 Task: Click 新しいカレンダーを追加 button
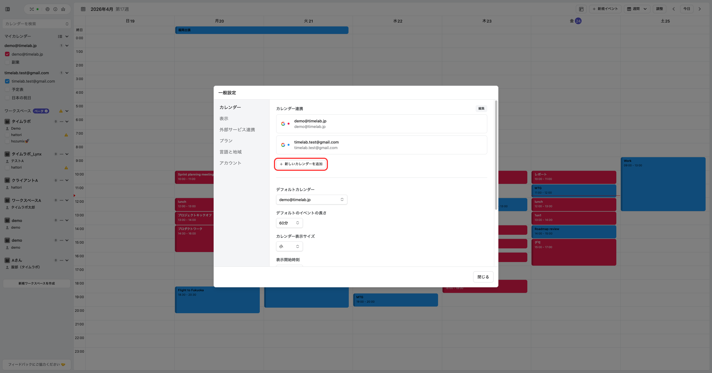pyautogui.click(x=301, y=164)
